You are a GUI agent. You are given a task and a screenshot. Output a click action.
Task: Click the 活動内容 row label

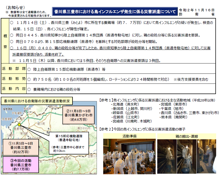click(x=14, y=89)
